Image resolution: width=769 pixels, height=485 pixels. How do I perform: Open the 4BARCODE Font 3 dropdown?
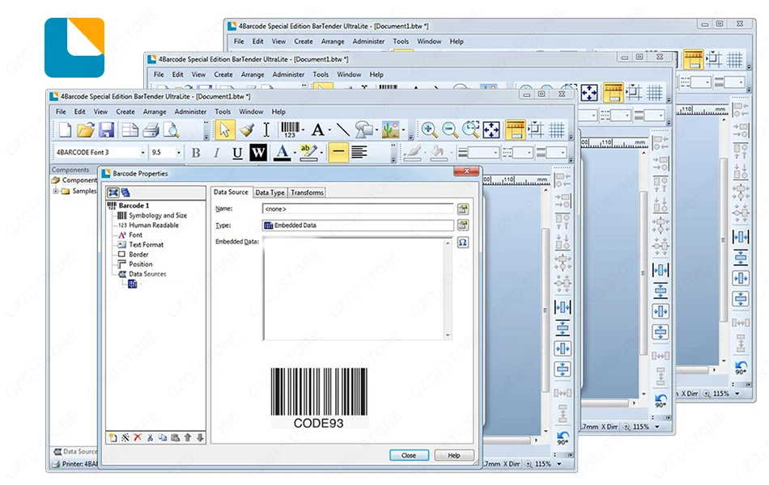coord(142,153)
